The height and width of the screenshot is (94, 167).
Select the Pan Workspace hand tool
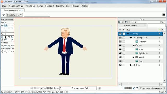2,52
